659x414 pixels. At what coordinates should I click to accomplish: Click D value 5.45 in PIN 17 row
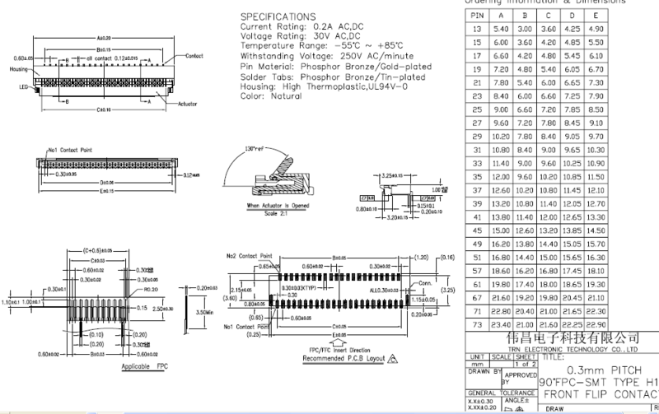pos(572,56)
